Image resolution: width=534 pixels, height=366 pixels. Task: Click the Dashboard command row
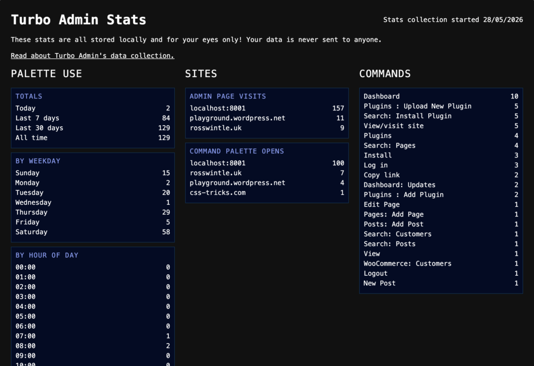(x=441, y=96)
